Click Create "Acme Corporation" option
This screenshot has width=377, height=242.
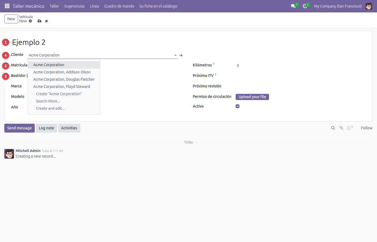[64, 94]
